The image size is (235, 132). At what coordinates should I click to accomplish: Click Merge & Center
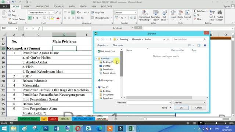pos(100,18)
